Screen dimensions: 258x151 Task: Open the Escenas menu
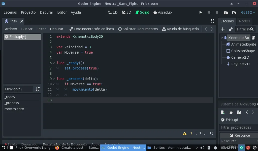[x=10, y=12]
